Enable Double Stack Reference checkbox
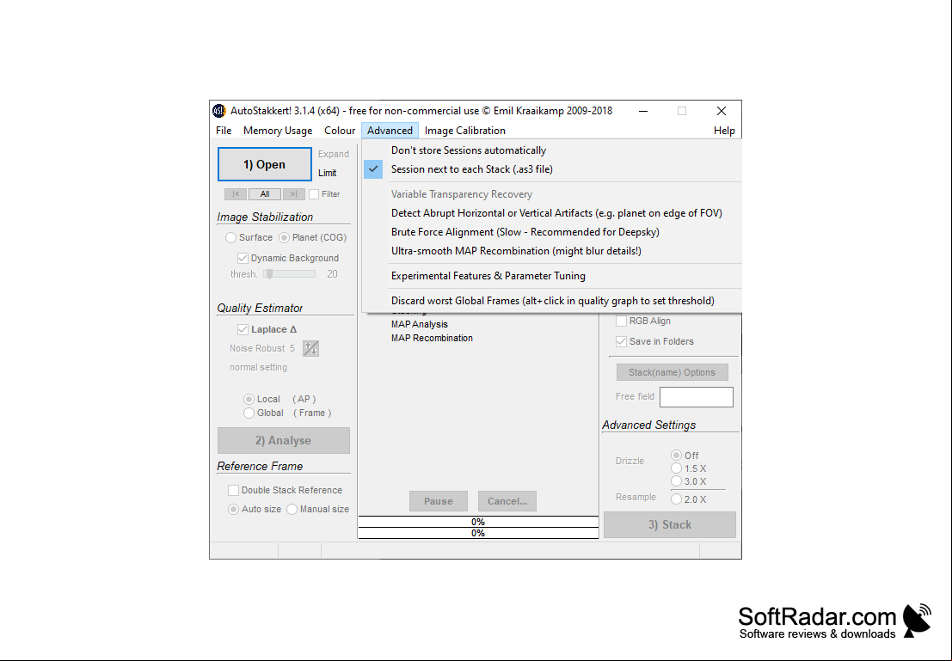 [x=233, y=490]
